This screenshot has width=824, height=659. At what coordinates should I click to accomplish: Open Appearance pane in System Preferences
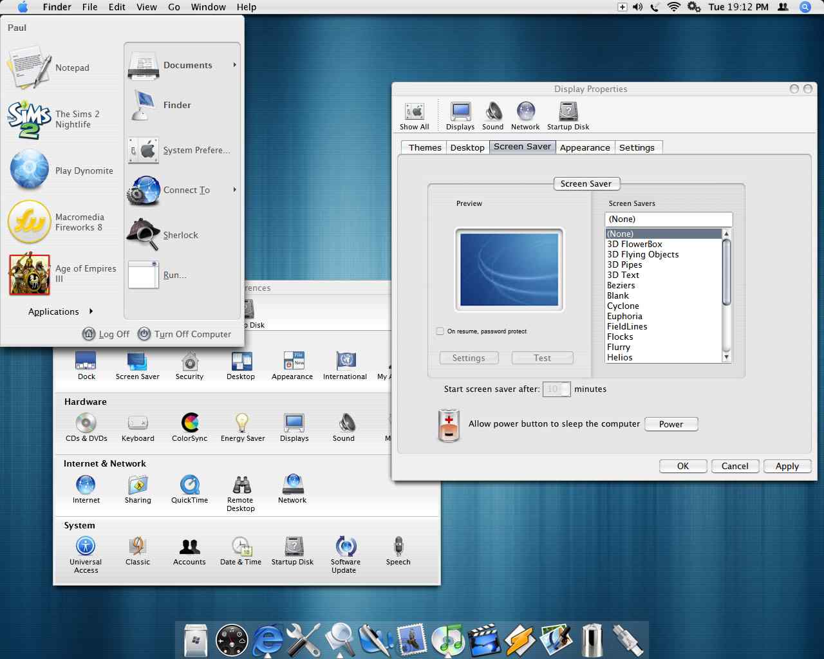292,366
